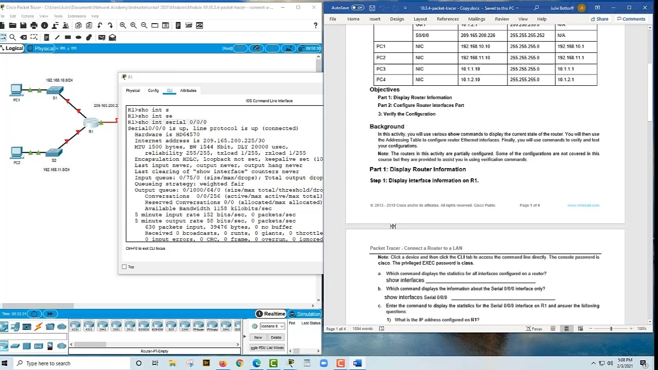658x370 pixels.
Task: Open Quick Access Toolbar customize dropdown
Action: (405, 8)
